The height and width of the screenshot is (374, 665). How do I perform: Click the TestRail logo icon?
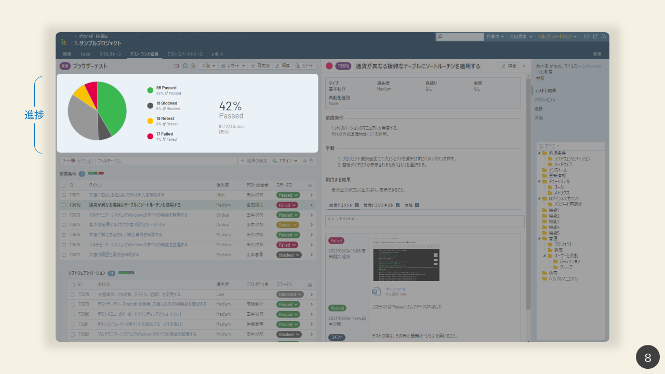click(64, 42)
